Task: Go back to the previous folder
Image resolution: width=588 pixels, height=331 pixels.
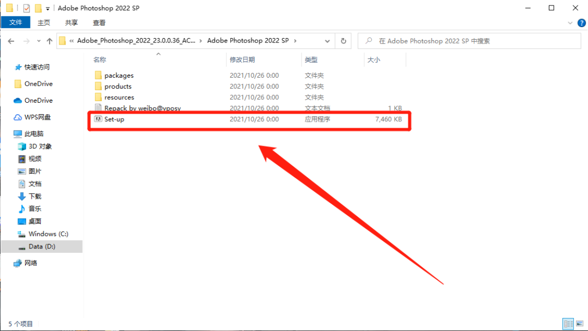Action: pyautogui.click(x=11, y=40)
